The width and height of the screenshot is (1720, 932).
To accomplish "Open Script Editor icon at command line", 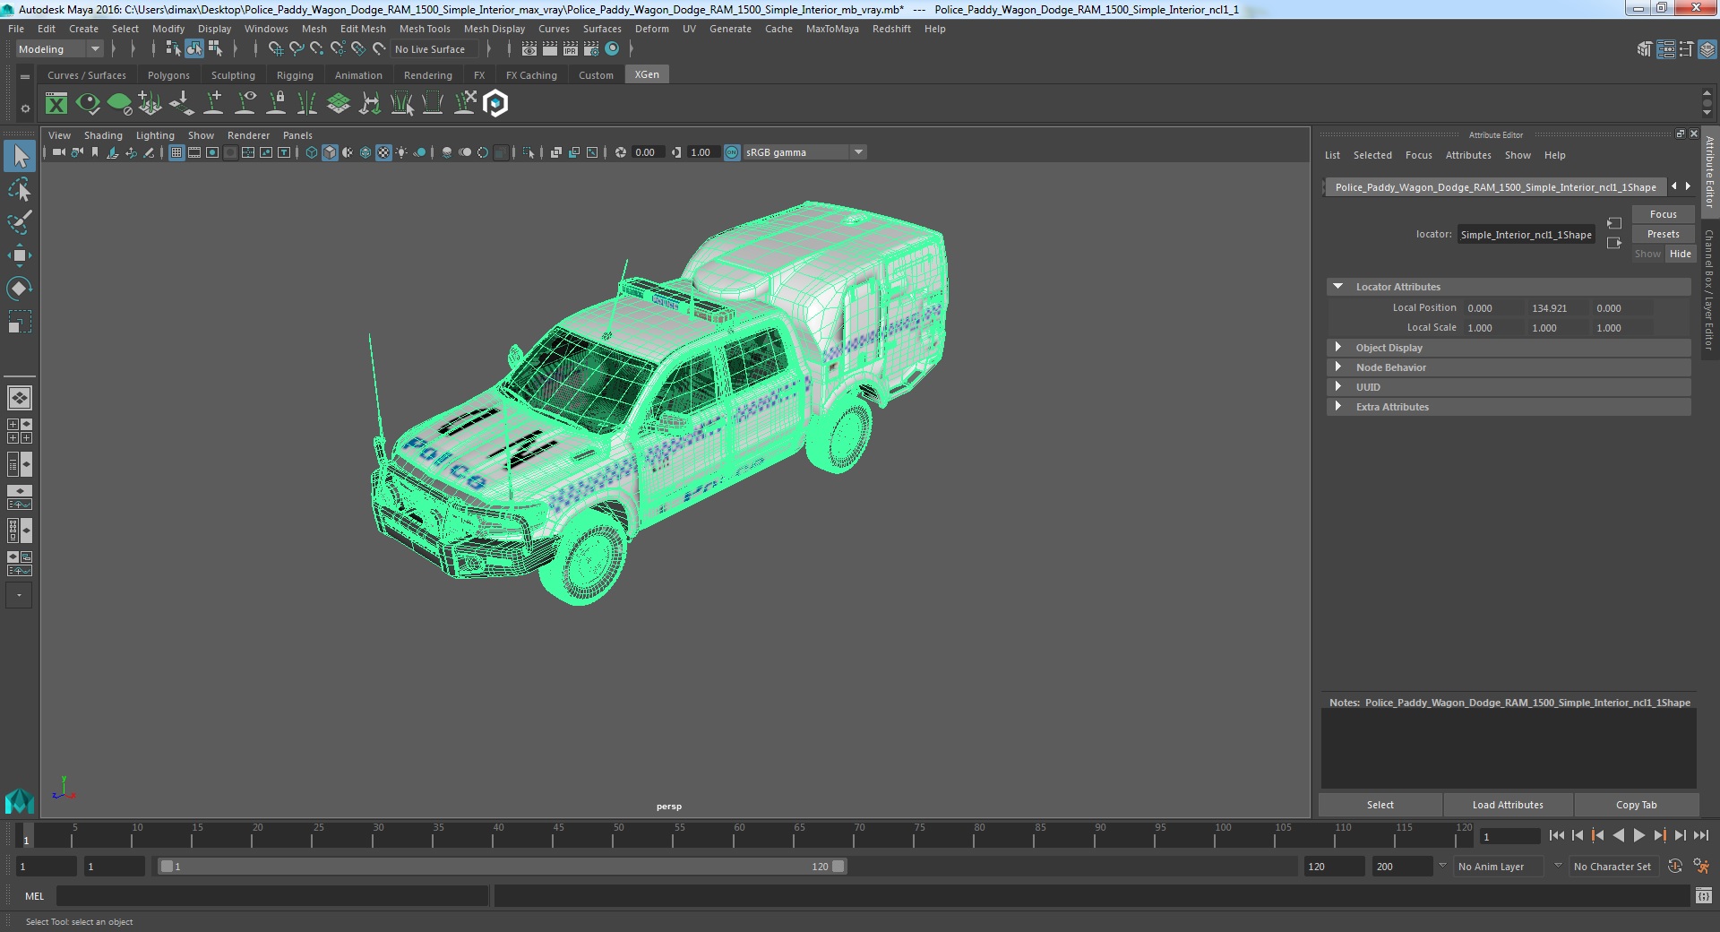I will click(x=1704, y=895).
